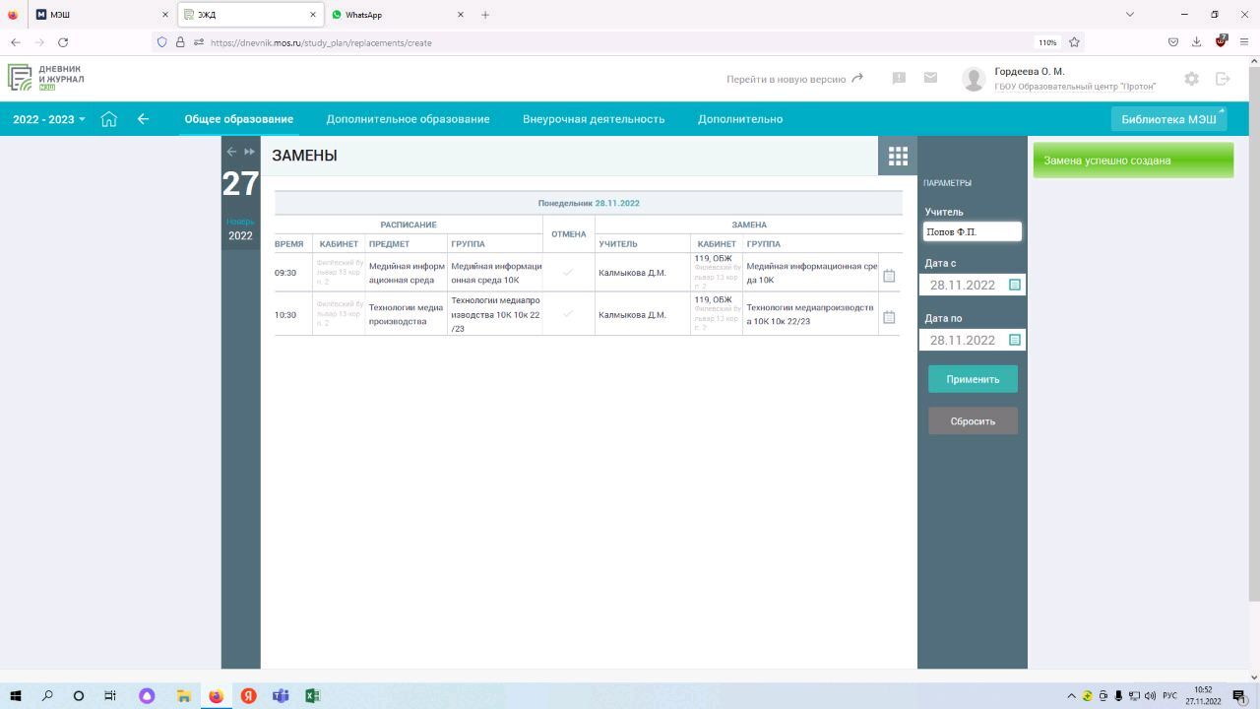Screen dimensions: 1260x709
Task: Click the home icon in navigation bar
Action: (109, 119)
